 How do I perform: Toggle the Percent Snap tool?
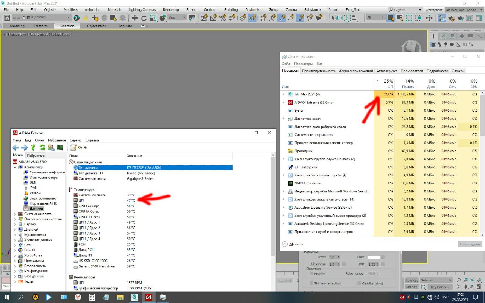tap(223, 17)
